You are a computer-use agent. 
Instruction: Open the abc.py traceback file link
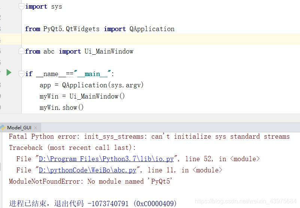(x=87, y=170)
